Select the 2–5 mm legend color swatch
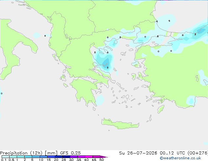Image resolution: width=208 pixels, height=161 pixels. coord(28,157)
